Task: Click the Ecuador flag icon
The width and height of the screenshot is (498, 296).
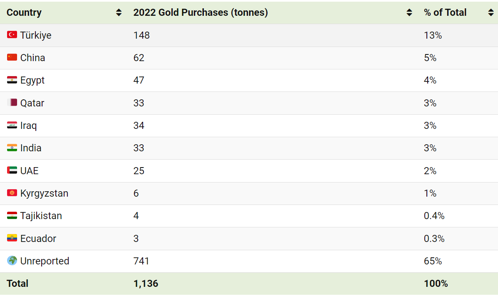Action: [x=12, y=238]
